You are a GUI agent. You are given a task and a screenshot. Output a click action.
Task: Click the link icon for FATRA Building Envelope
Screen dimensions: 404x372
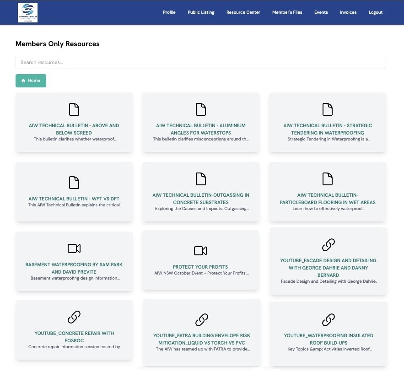click(202, 319)
